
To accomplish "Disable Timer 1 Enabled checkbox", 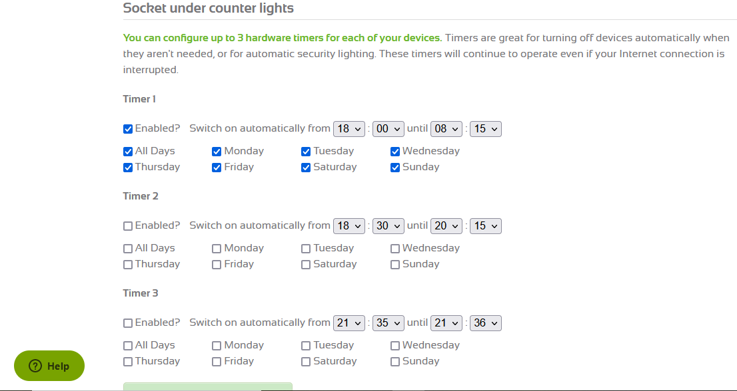I will point(128,129).
